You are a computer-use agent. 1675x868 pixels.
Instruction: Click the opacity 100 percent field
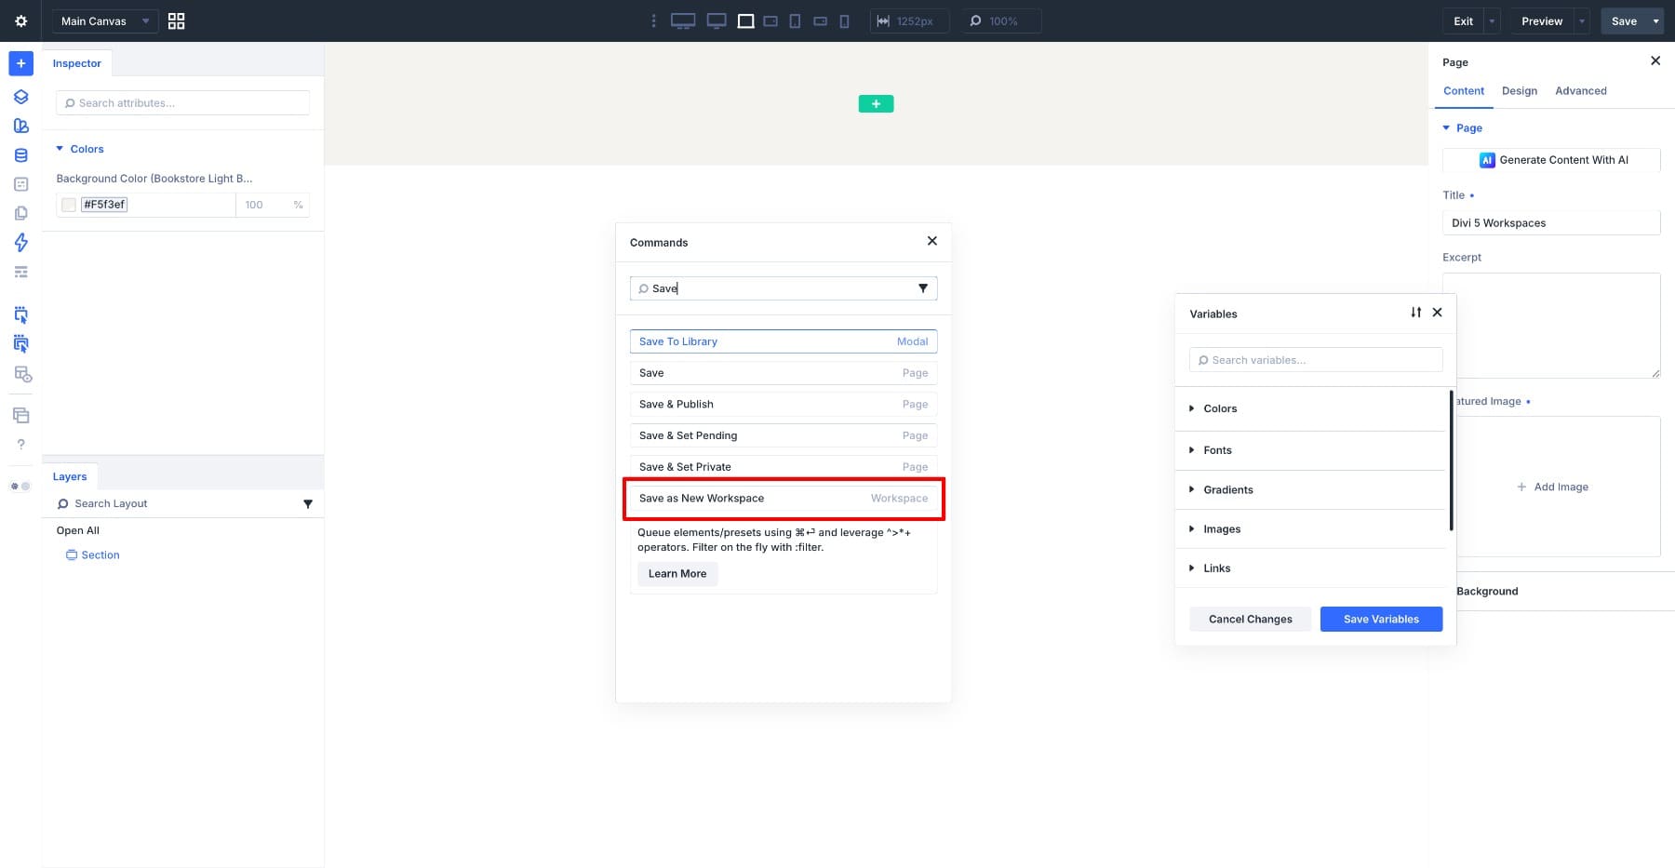point(272,205)
